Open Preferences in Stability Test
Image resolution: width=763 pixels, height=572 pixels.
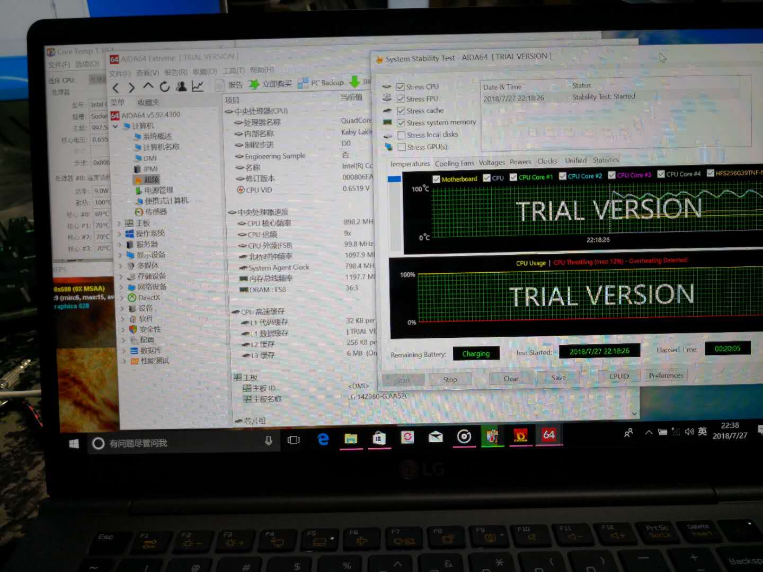(x=666, y=376)
